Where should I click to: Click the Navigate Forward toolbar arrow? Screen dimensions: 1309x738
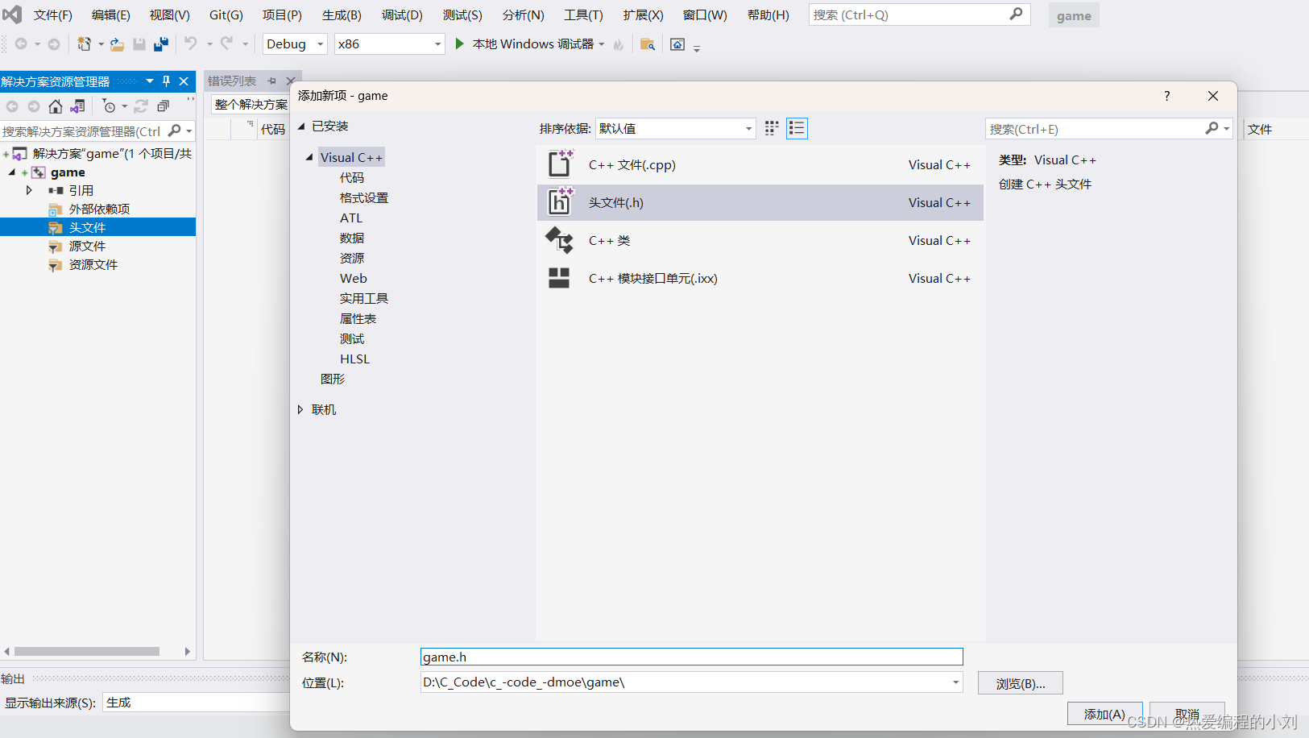click(x=54, y=44)
